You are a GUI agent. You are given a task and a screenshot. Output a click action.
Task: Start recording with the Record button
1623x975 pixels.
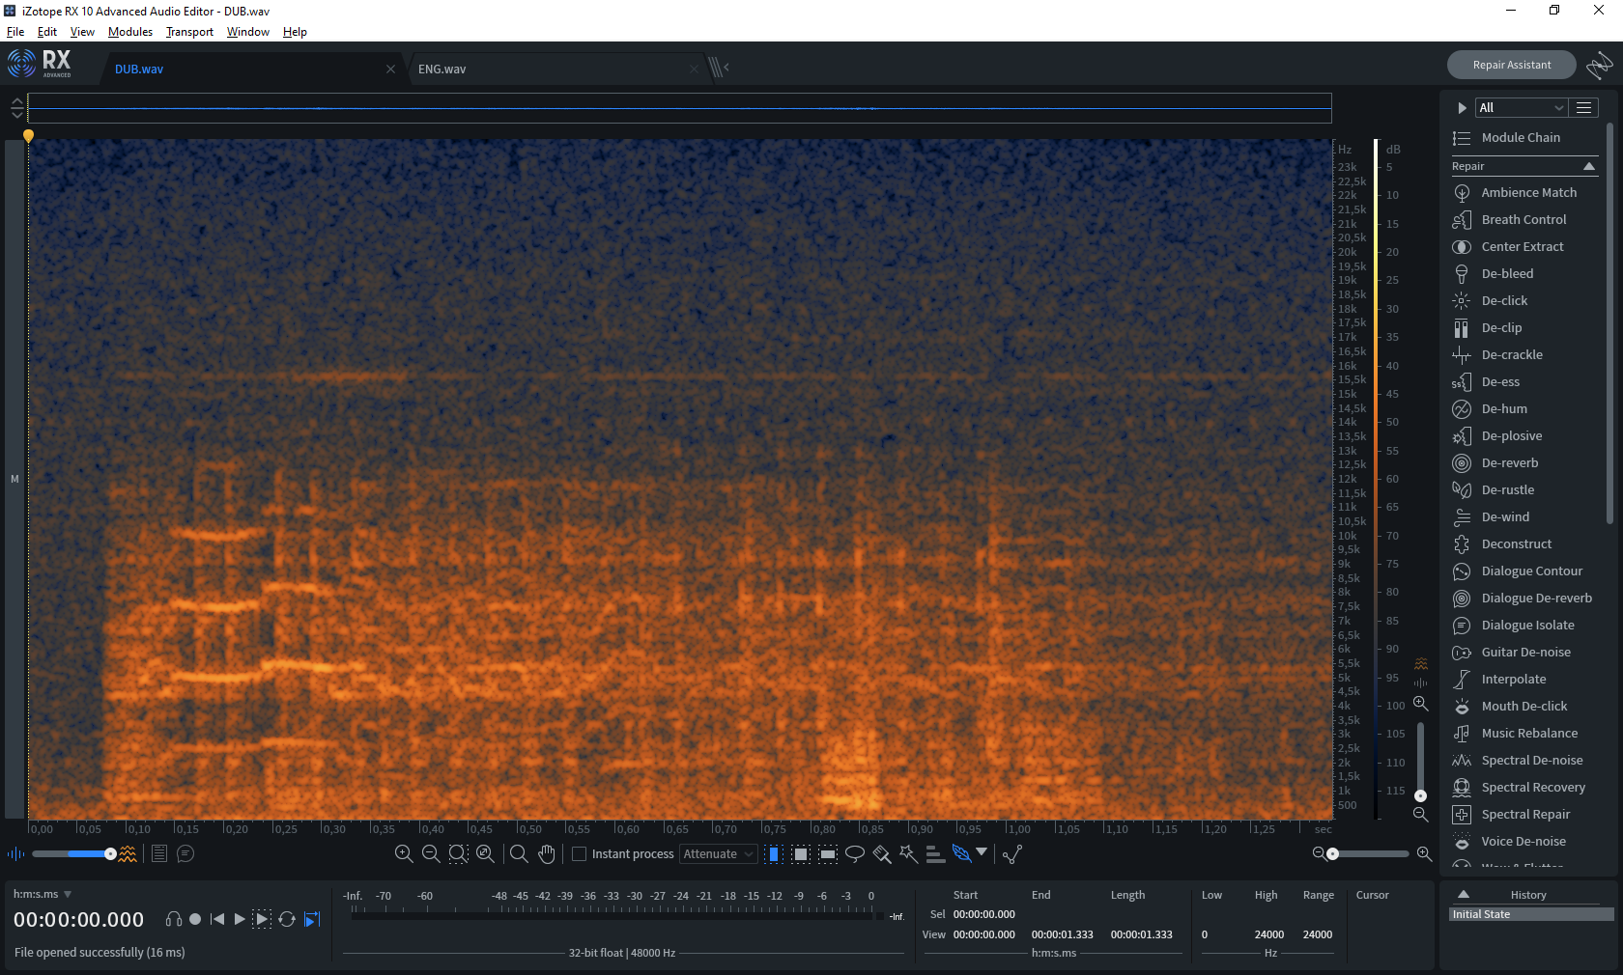[x=195, y=919]
